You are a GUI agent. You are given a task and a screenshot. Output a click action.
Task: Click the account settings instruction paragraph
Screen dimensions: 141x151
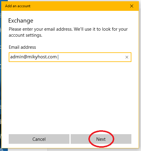point(68,32)
